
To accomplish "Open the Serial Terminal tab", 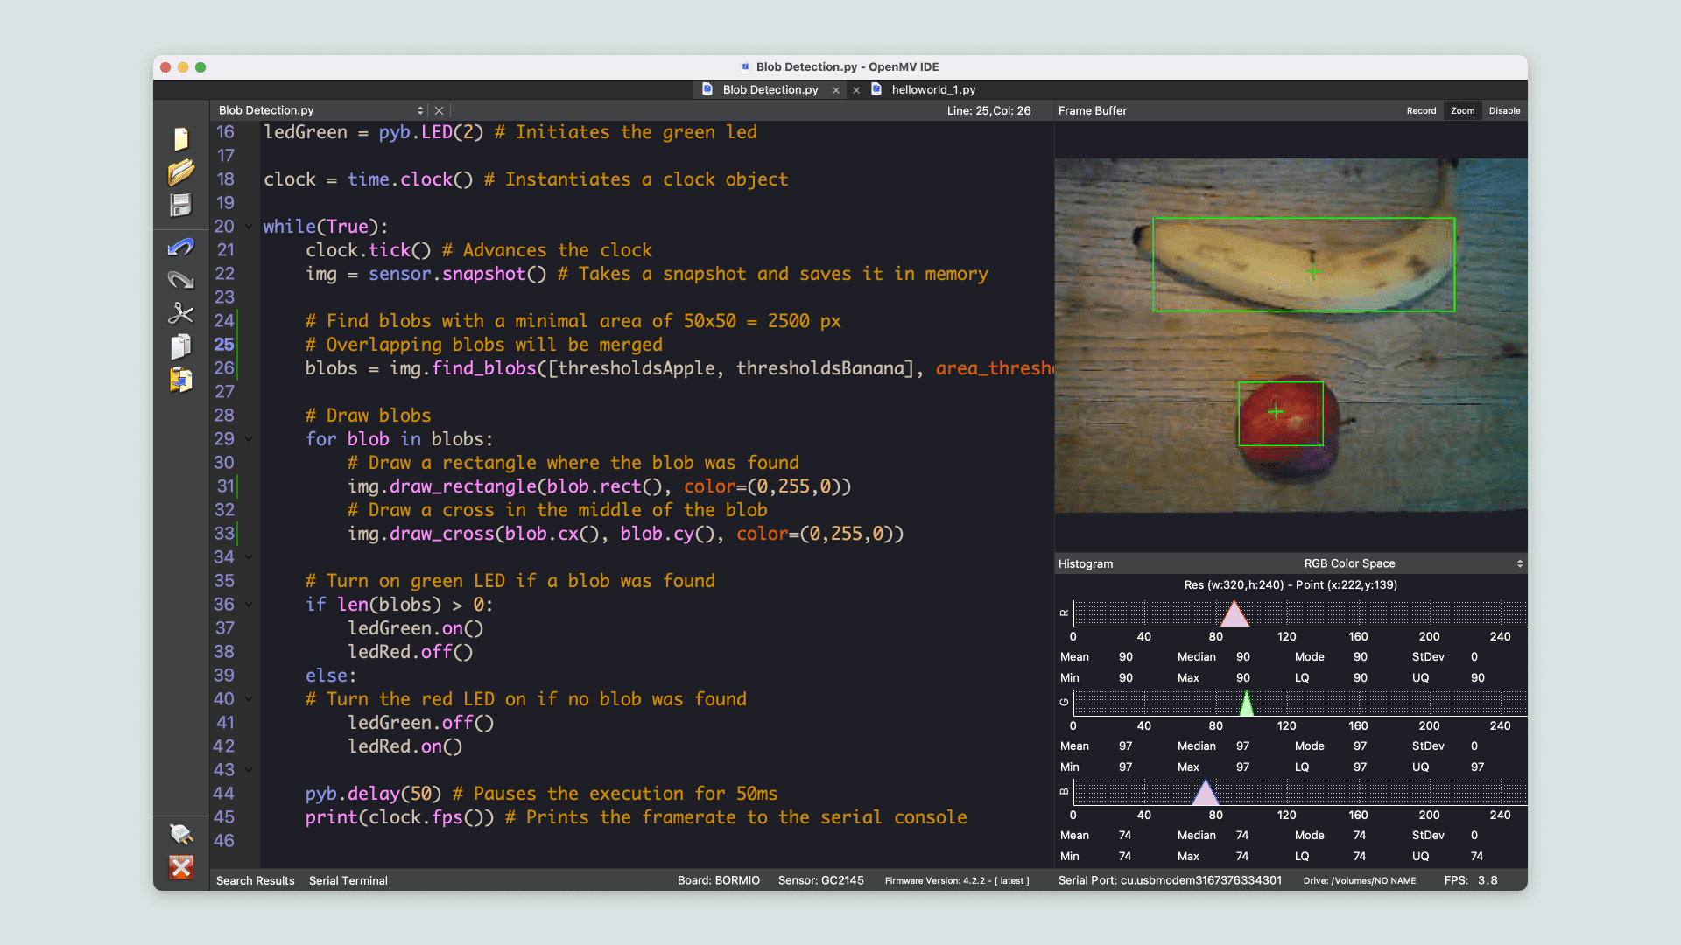I will point(348,880).
